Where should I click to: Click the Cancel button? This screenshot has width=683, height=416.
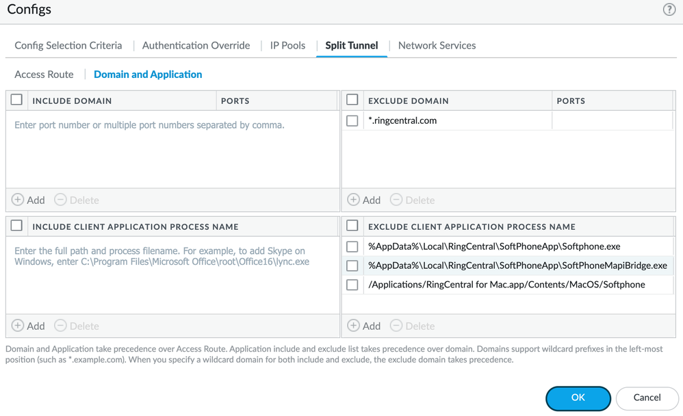point(647,398)
